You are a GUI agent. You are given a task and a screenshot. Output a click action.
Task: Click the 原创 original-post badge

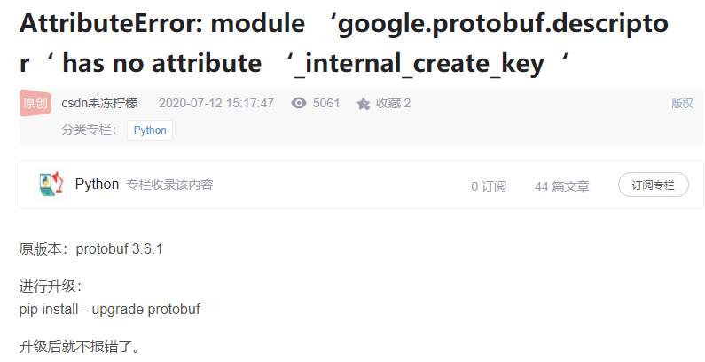pyautogui.click(x=36, y=103)
